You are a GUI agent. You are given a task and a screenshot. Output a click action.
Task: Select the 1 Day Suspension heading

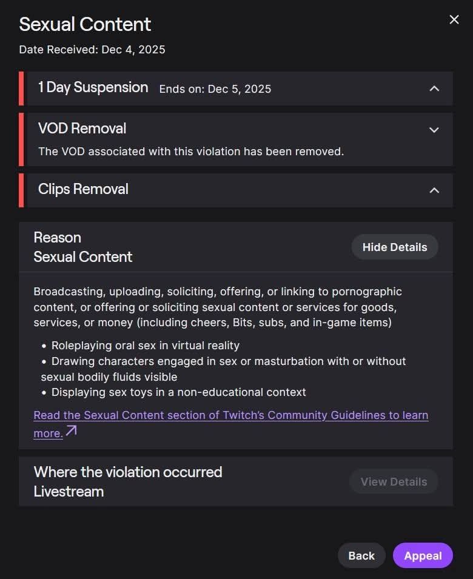(x=93, y=87)
